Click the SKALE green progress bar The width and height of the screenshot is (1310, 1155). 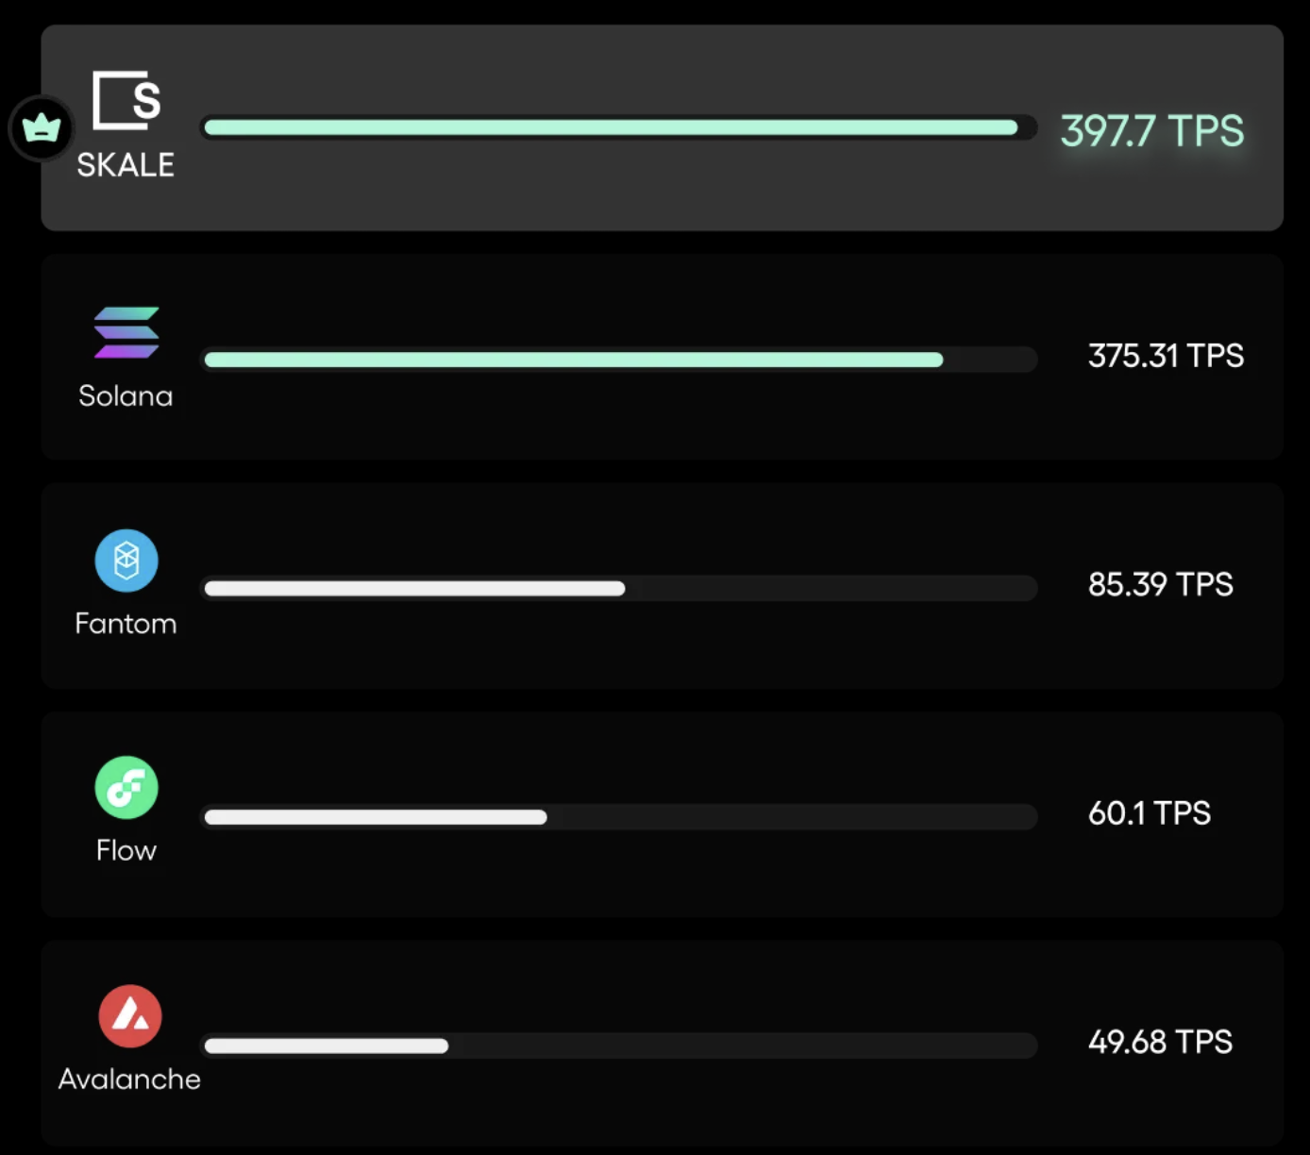[611, 127]
